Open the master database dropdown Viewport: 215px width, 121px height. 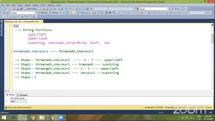pyautogui.click(x=23, y=13)
